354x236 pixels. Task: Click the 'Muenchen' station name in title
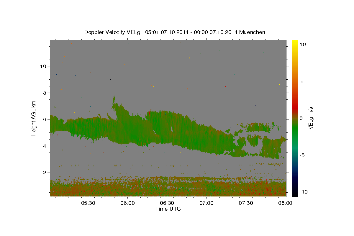pos(252,32)
